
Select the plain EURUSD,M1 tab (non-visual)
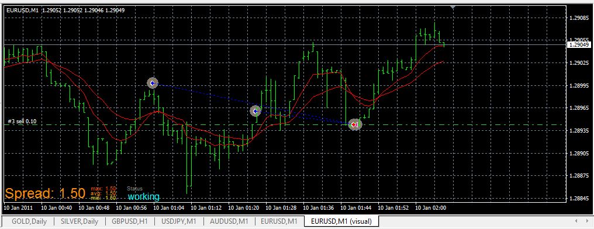(x=279, y=221)
